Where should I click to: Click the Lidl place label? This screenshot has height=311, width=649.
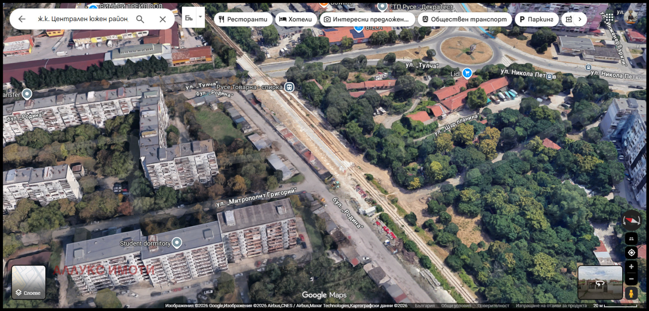456,74
